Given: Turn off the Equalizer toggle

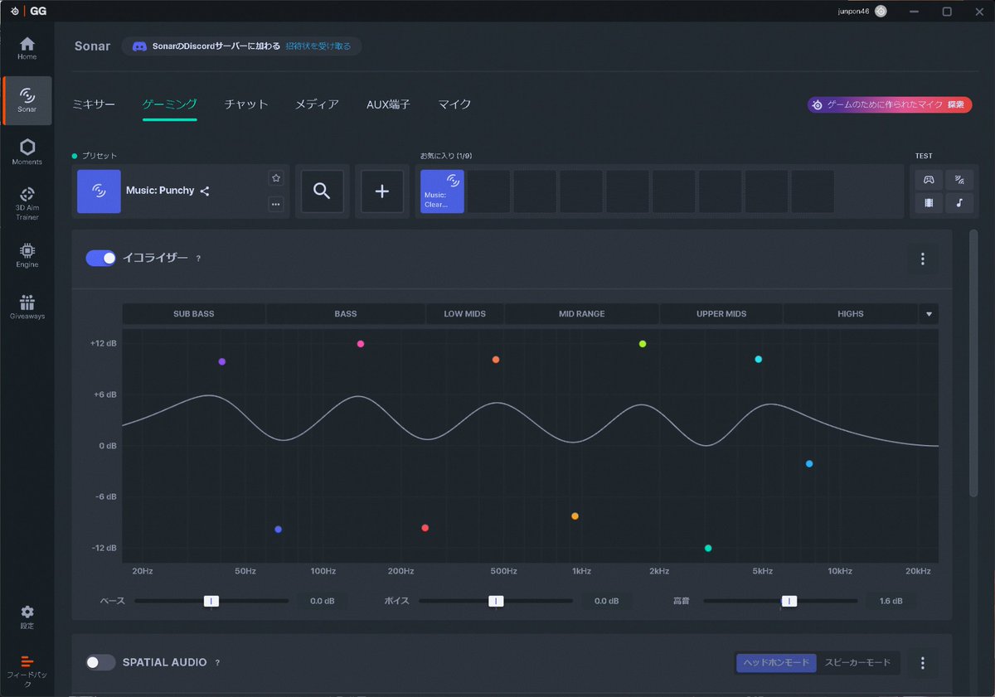Looking at the screenshot, I should pyautogui.click(x=101, y=258).
